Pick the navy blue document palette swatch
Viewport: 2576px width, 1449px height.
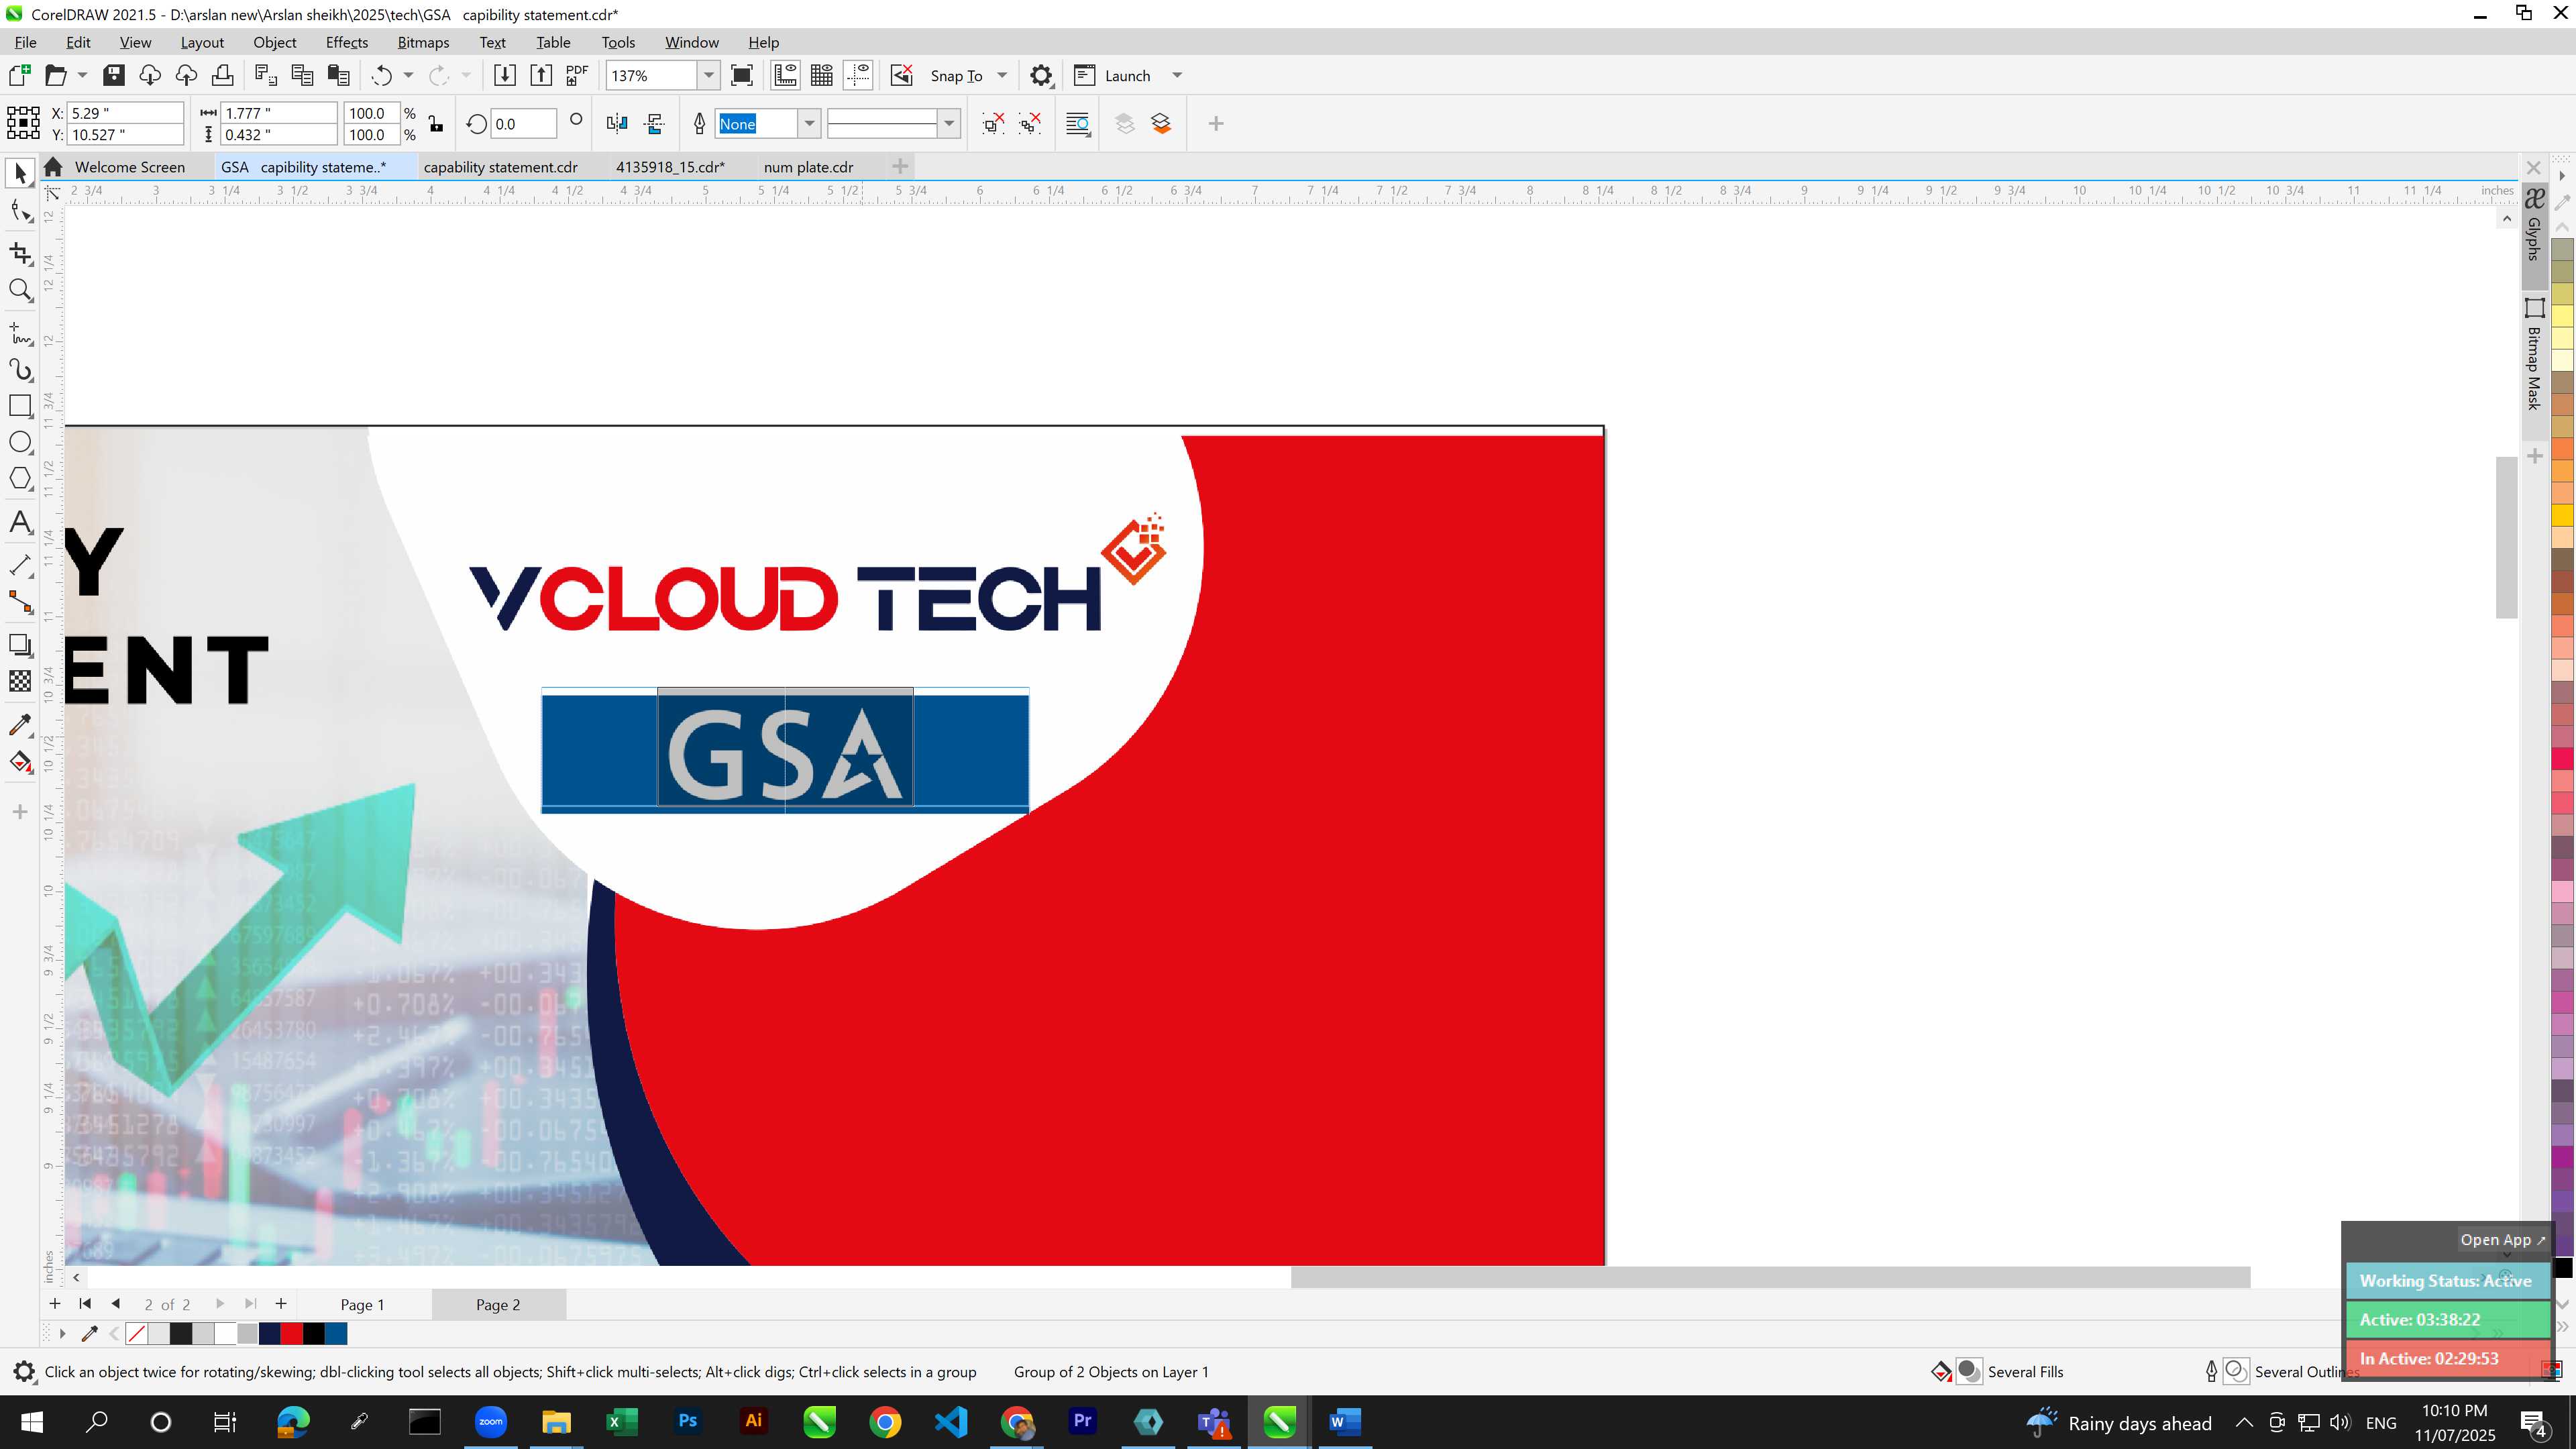point(269,1333)
